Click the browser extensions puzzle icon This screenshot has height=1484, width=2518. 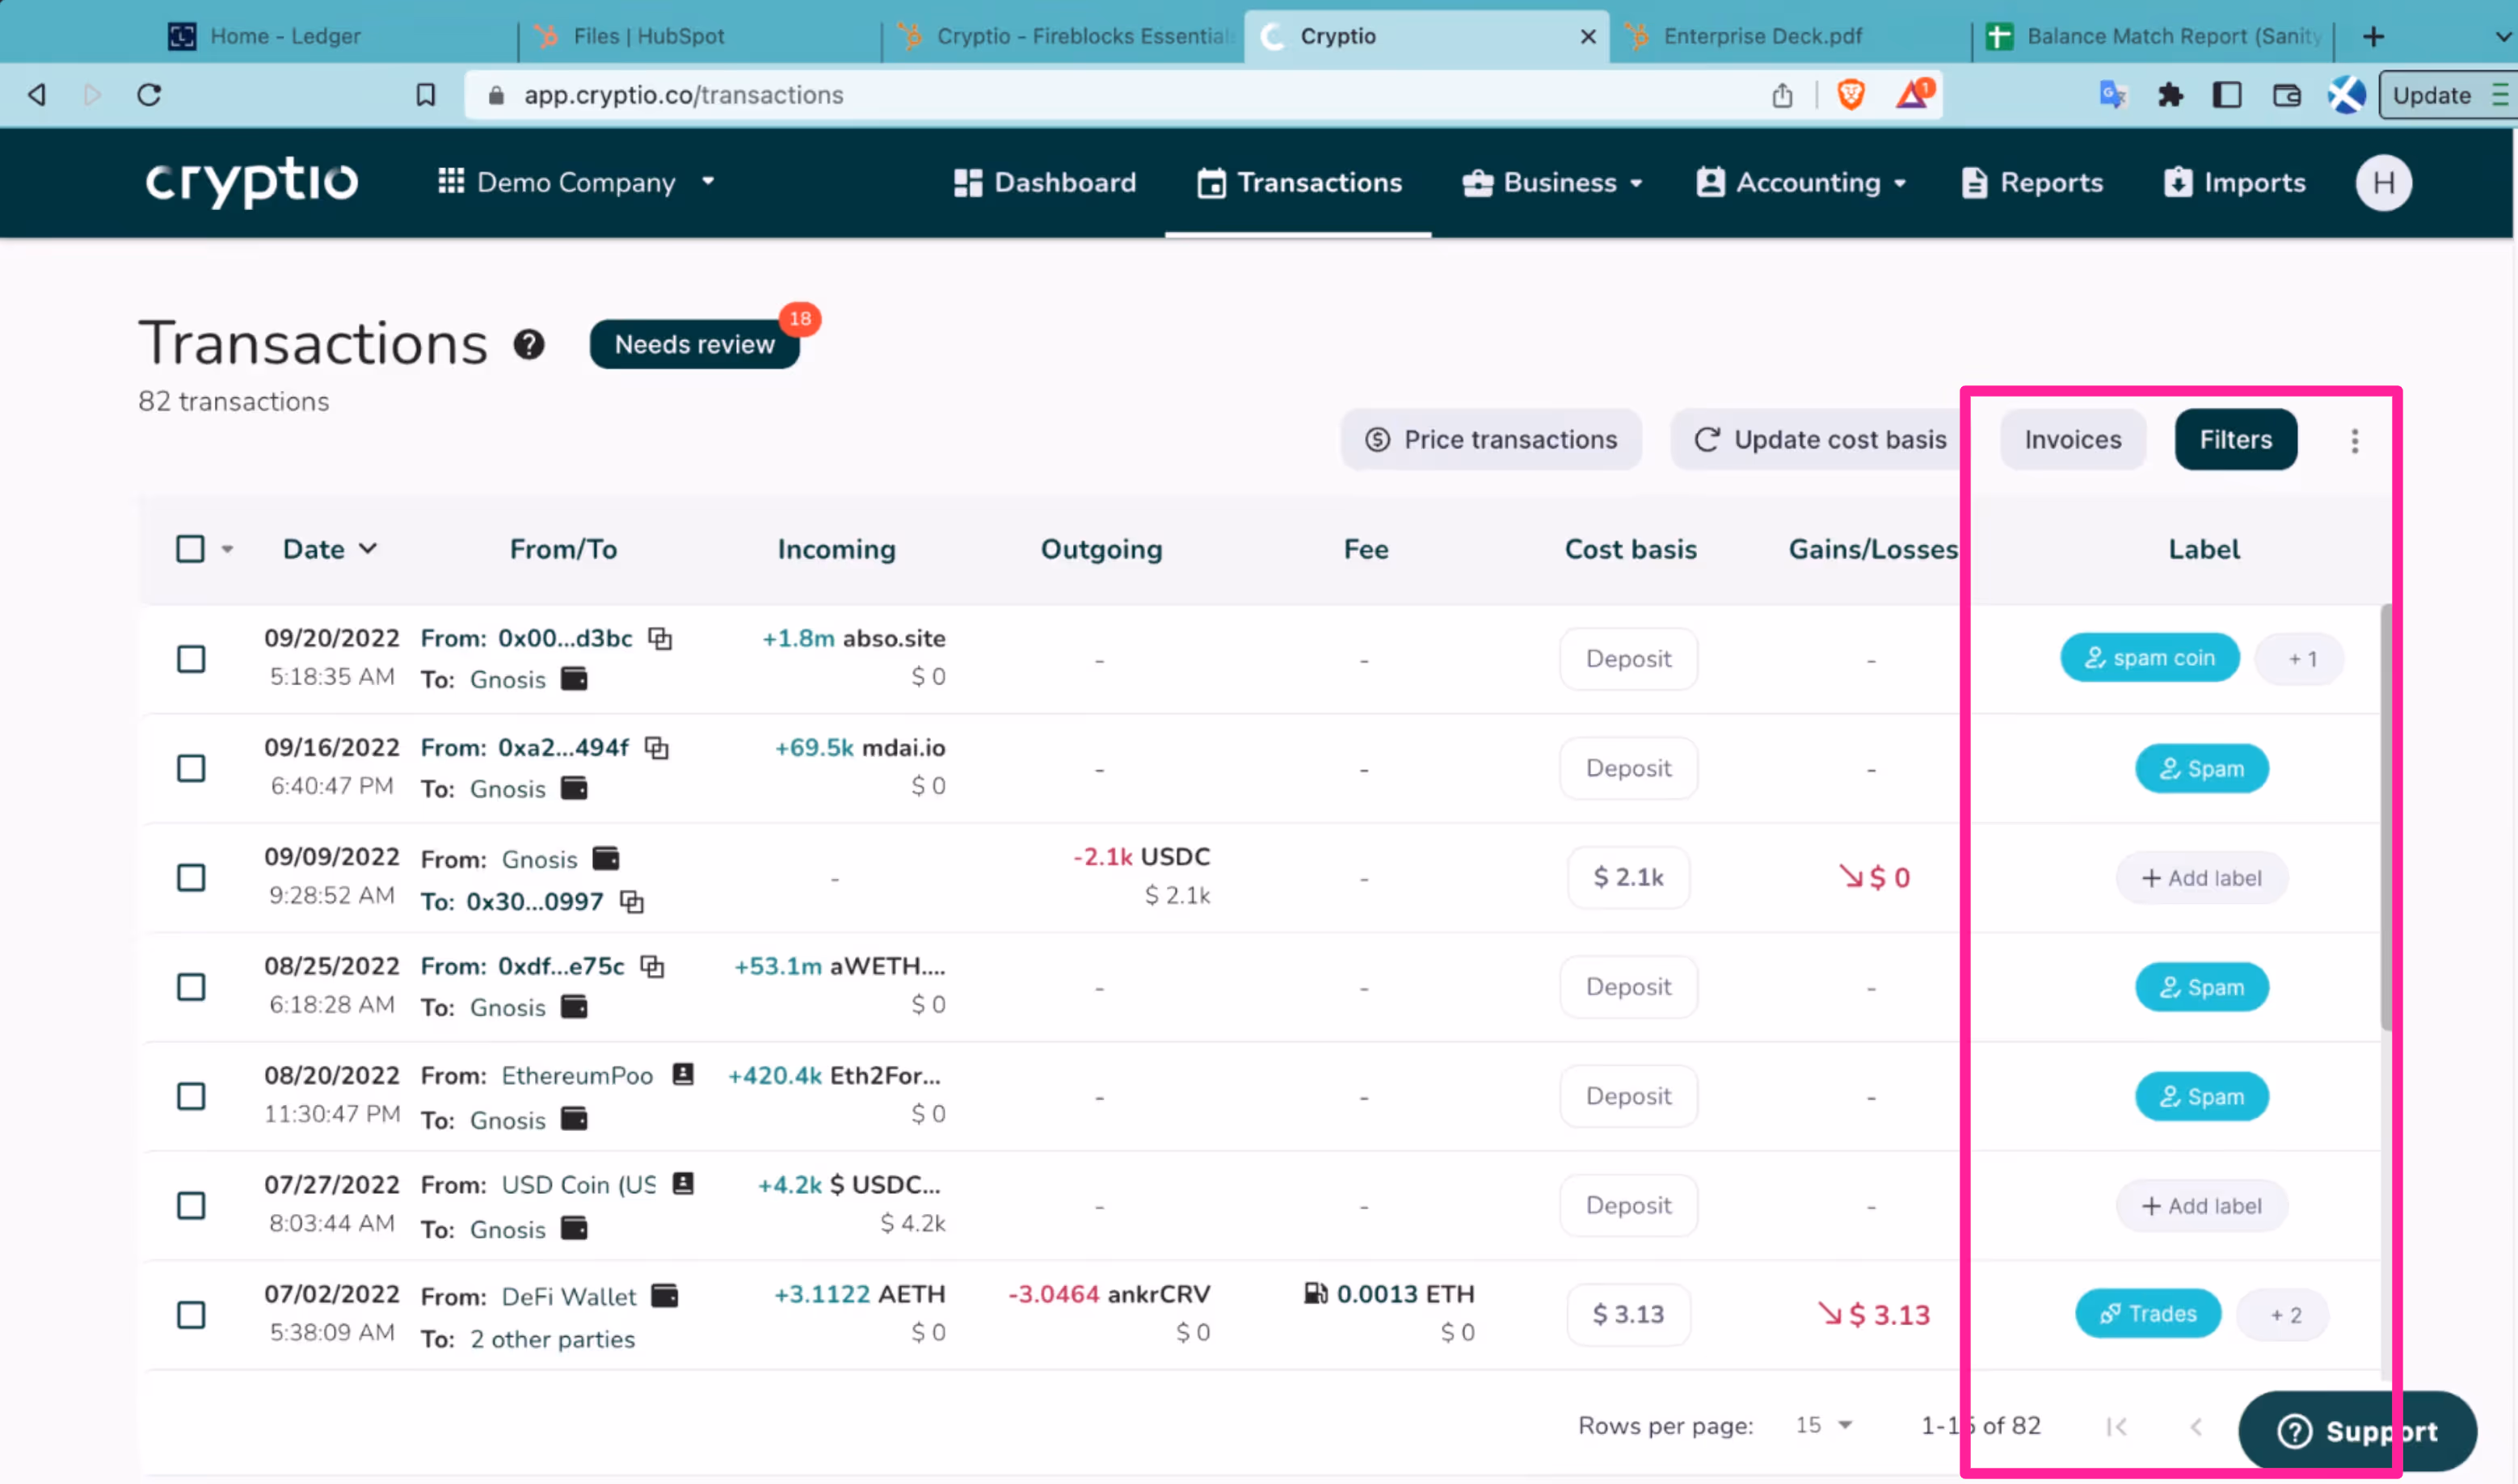pyautogui.click(x=2170, y=95)
